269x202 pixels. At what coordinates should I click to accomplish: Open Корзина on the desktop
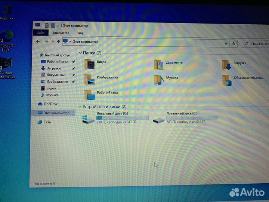click(7, 12)
